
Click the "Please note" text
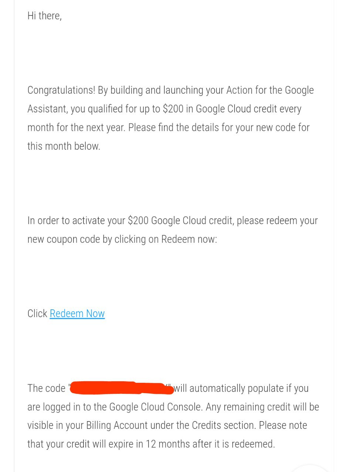pos(283,426)
